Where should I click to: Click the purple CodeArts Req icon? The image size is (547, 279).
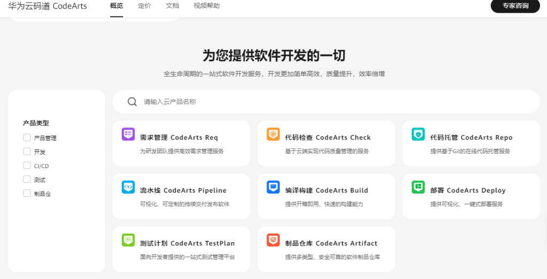128,134
